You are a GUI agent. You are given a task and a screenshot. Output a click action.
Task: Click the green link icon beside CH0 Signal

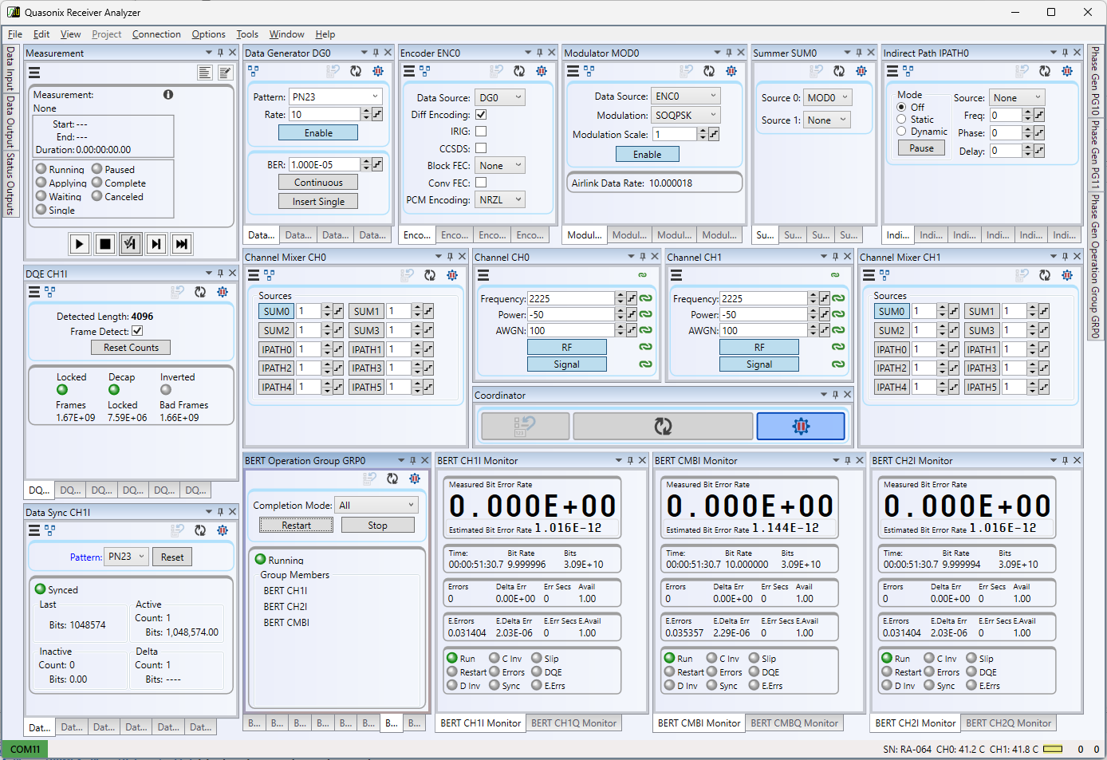point(645,364)
